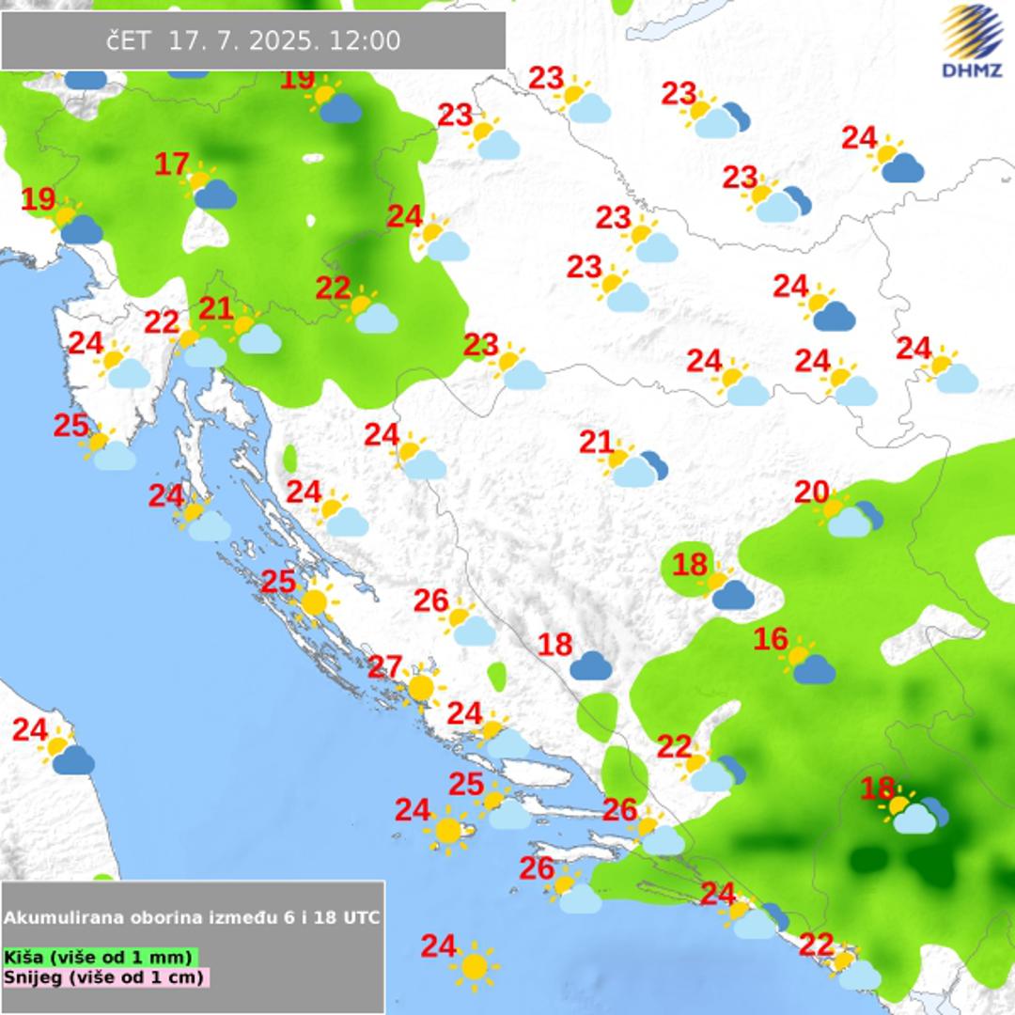1015x1015 pixels.
Task: Select the red temperature value 16
Action: pos(771,639)
